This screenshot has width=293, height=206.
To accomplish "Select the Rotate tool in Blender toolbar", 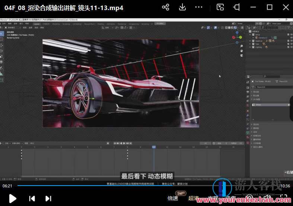I will coord(2,51).
